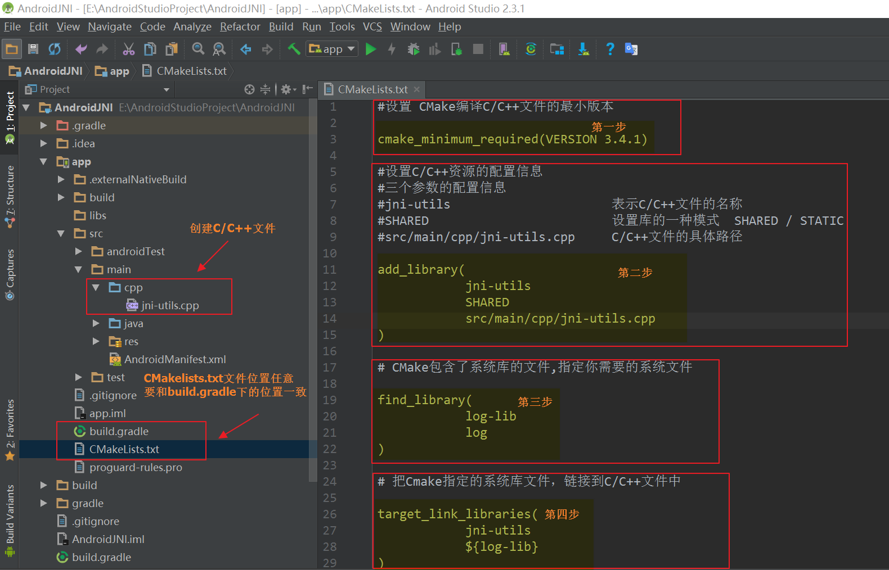Toggle the 7: Structure tool window tab

pos(10,196)
